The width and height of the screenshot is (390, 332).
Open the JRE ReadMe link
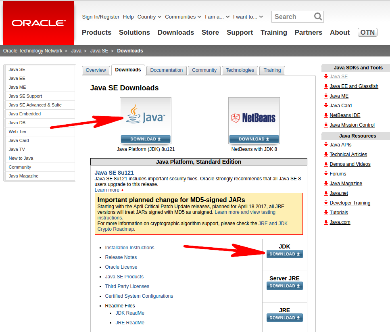click(130, 323)
